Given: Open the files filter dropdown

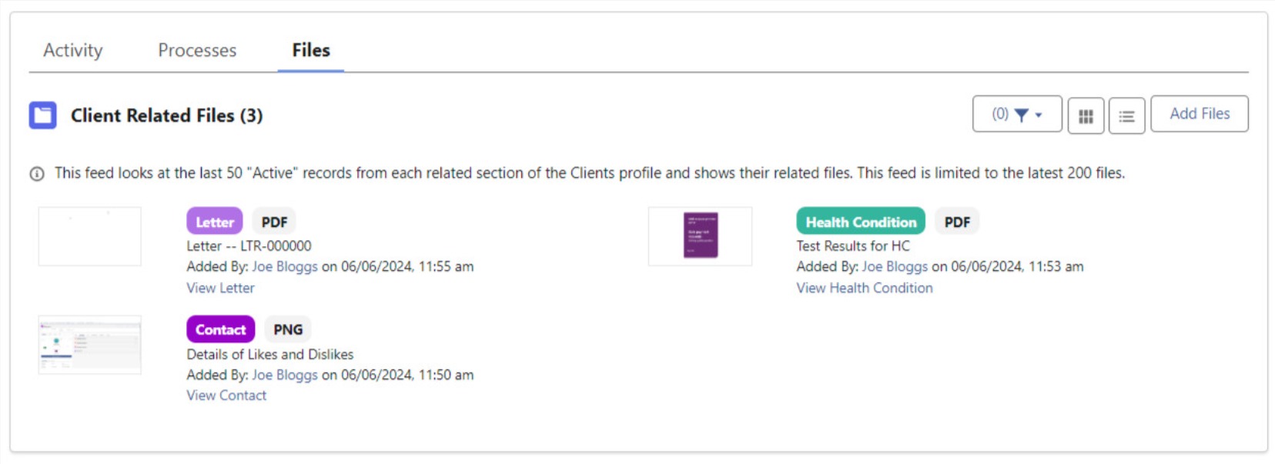Looking at the screenshot, I should pyautogui.click(x=1016, y=115).
